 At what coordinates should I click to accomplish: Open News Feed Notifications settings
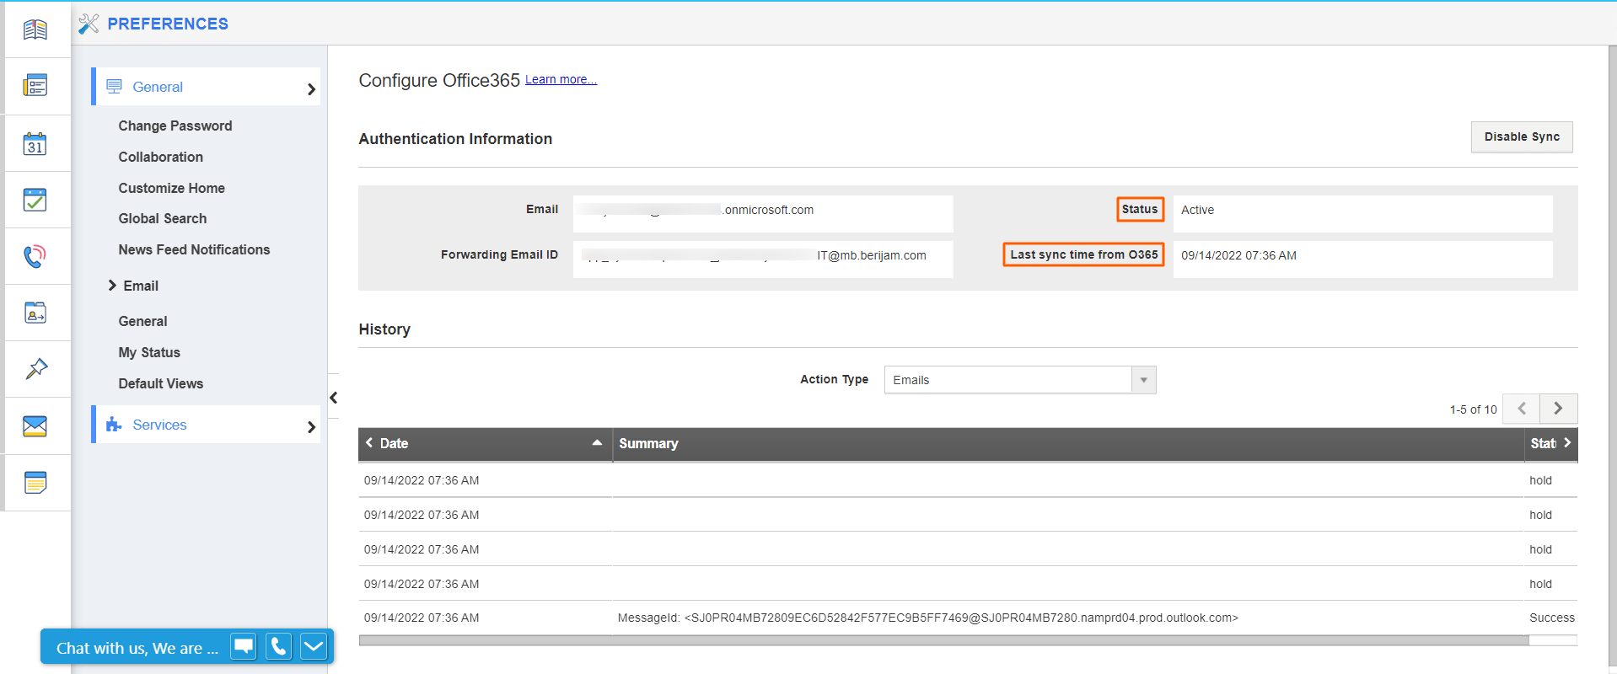[x=194, y=249]
